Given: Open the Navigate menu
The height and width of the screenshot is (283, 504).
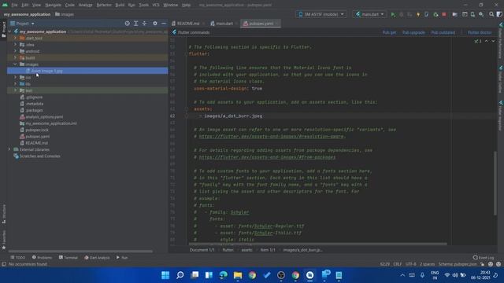Looking at the screenshot, I should coord(53,6).
